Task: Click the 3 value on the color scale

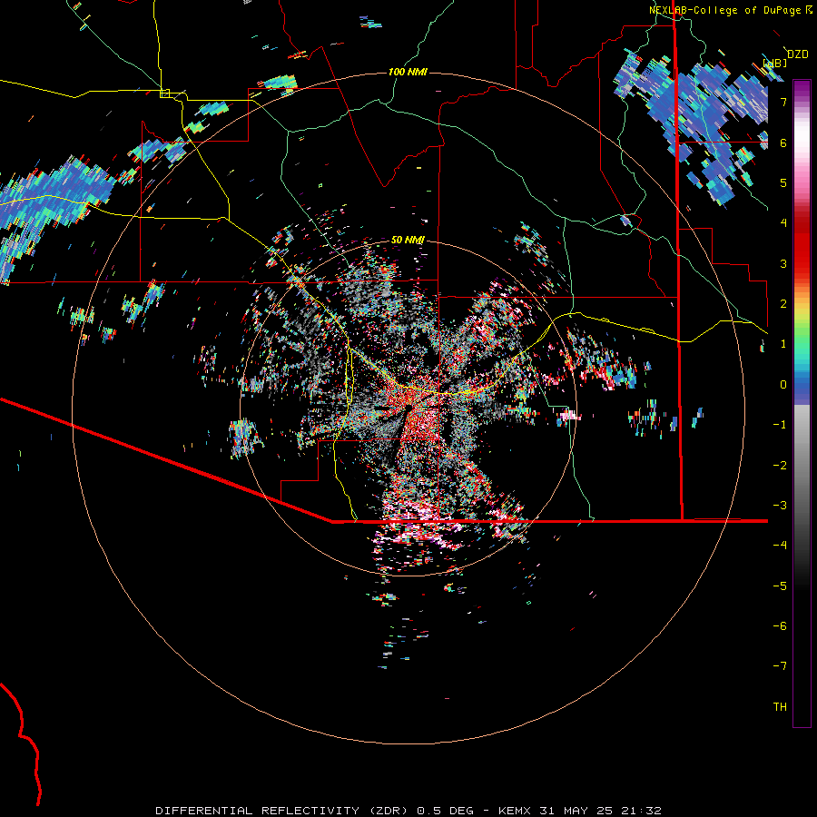Action: [783, 263]
